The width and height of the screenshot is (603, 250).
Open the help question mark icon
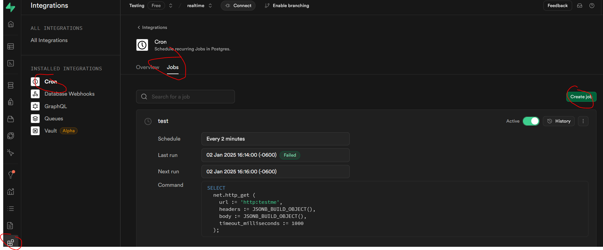(x=592, y=5)
